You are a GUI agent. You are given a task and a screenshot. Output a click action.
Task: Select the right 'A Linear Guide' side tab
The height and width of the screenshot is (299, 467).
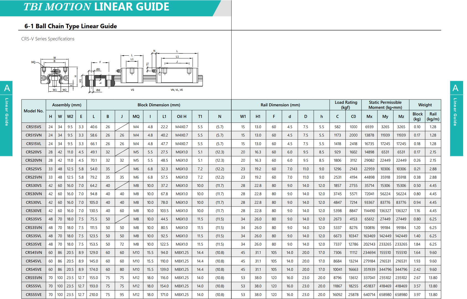456,118
